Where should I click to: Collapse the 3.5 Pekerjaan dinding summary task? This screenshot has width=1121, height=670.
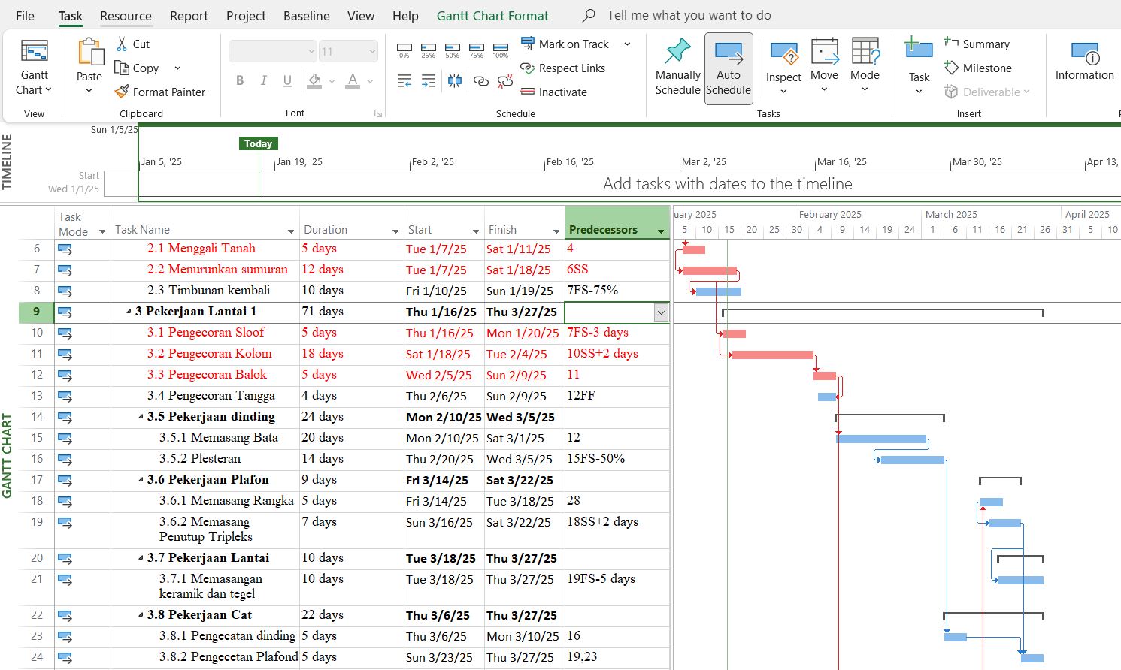tap(141, 417)
